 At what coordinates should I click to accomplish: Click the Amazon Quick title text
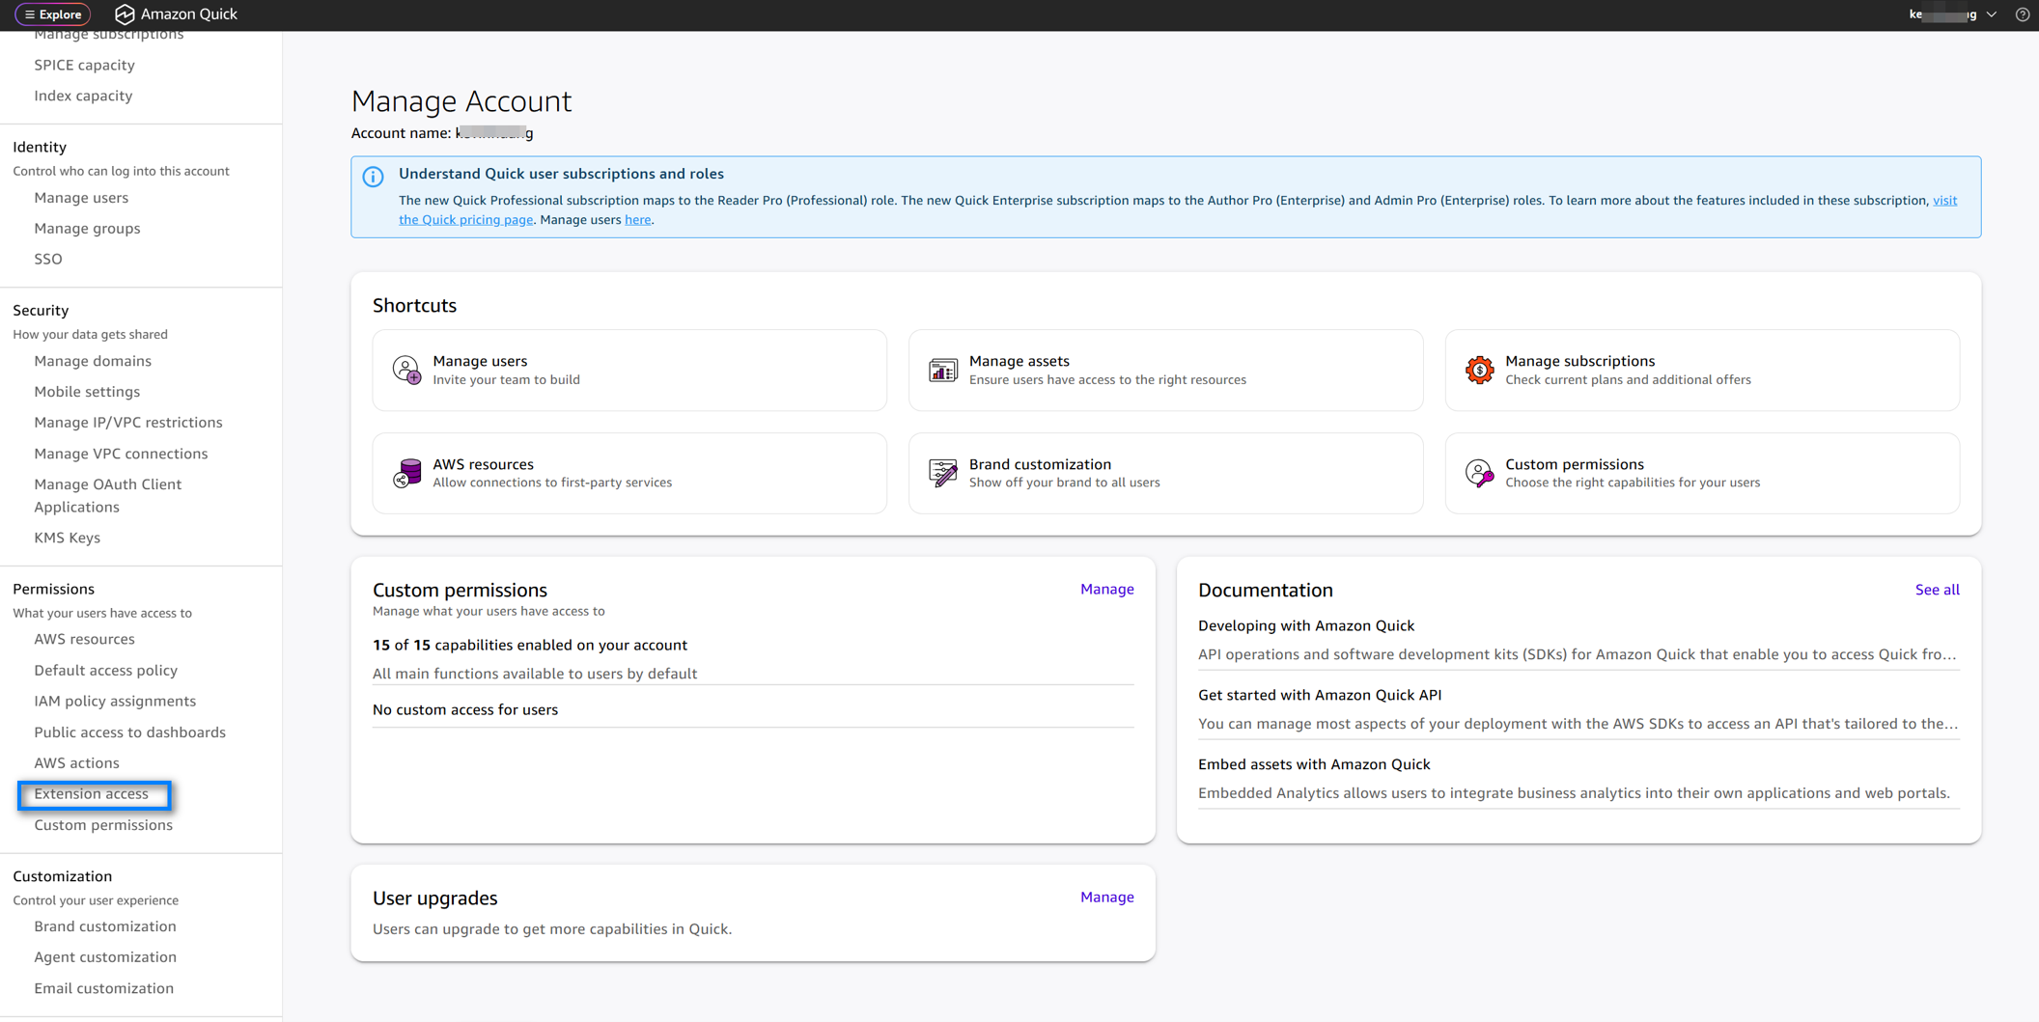coord(189,14)
